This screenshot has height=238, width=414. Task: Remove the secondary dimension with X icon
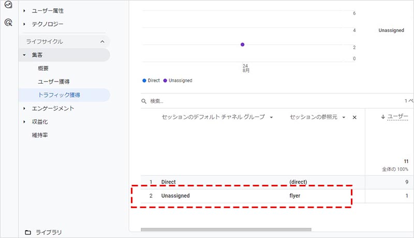tap(354, 118)
